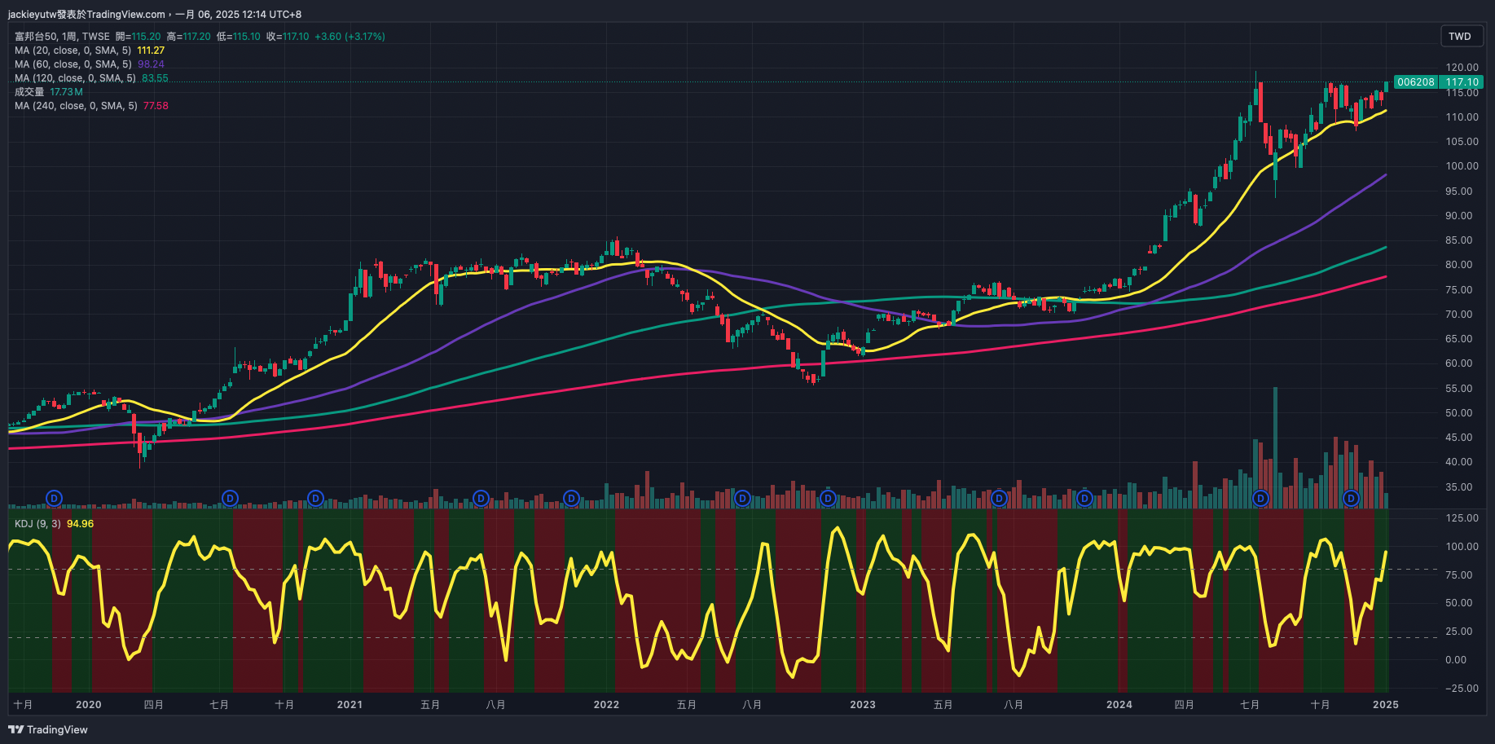
Task: Click the jackieyutw TradingView.com header link
Action: [x=86, y=14]
